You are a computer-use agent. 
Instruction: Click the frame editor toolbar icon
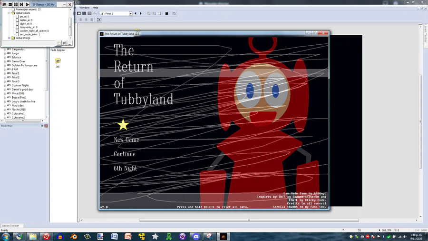point(84,13)
